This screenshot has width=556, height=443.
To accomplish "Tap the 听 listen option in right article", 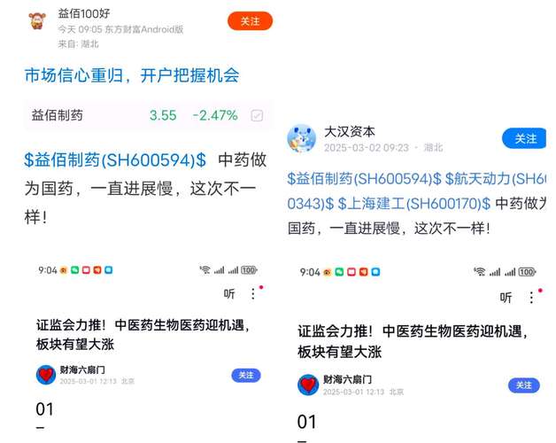I will pos(506,297).
